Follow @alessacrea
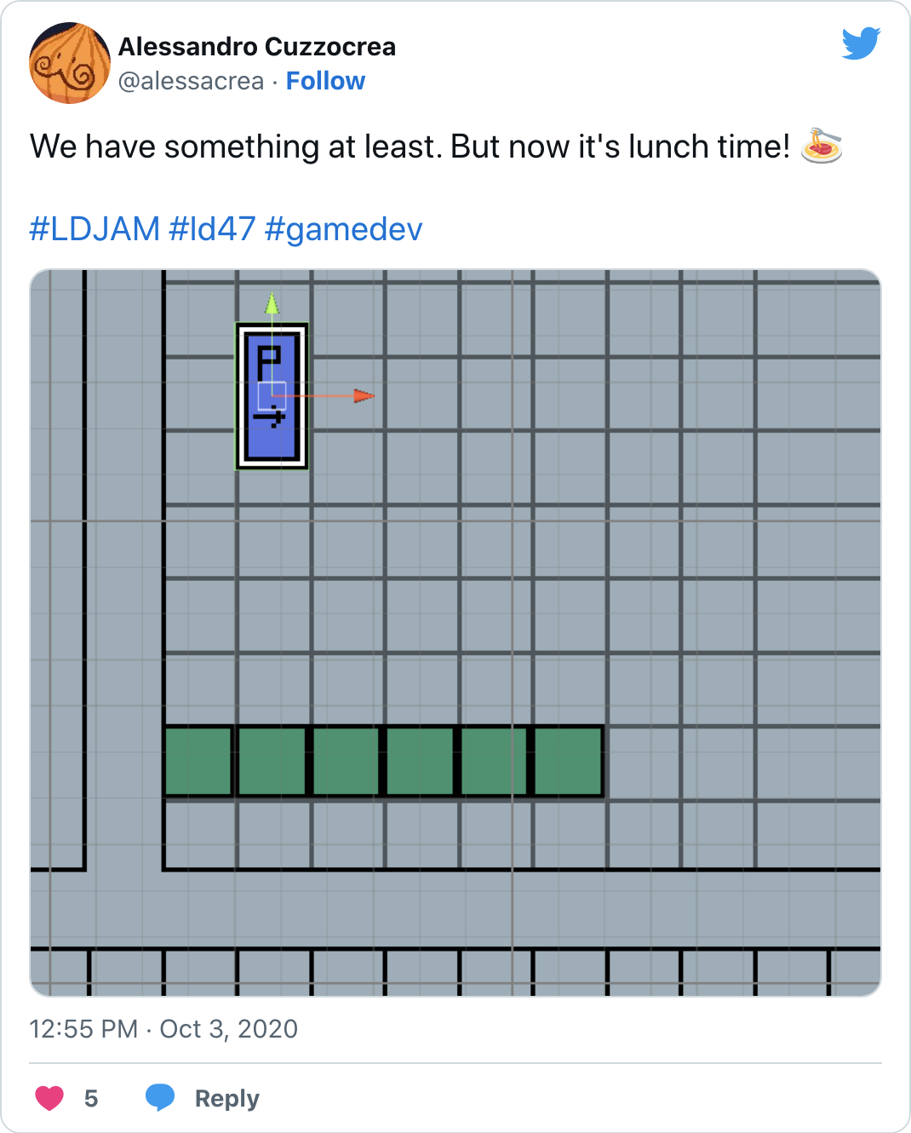The image size is (911, 1133). pos(326,80)
